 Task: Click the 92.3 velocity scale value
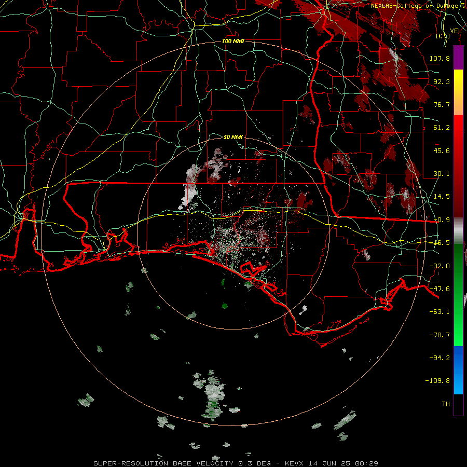(x=442, y=81)
